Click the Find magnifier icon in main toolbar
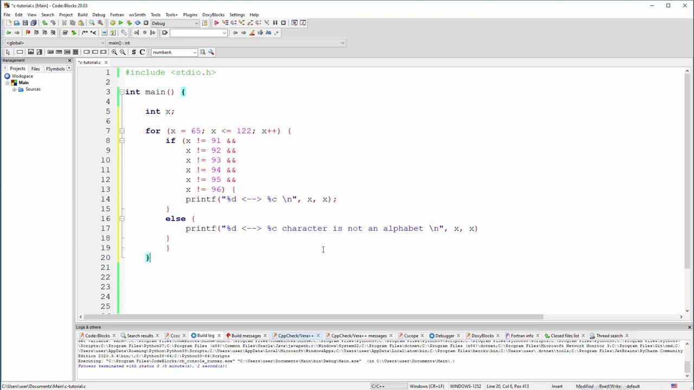Screen dimensions: 694x390 click(x=92, y=23)
